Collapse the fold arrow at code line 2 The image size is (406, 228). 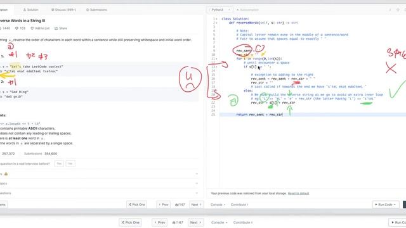[217, 23]
